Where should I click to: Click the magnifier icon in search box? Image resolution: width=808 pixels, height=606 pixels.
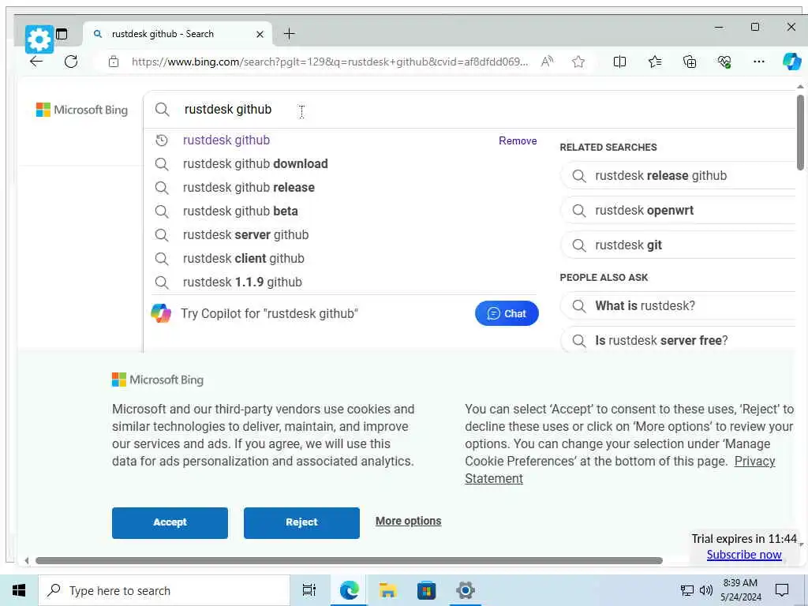tap(163, 109)
